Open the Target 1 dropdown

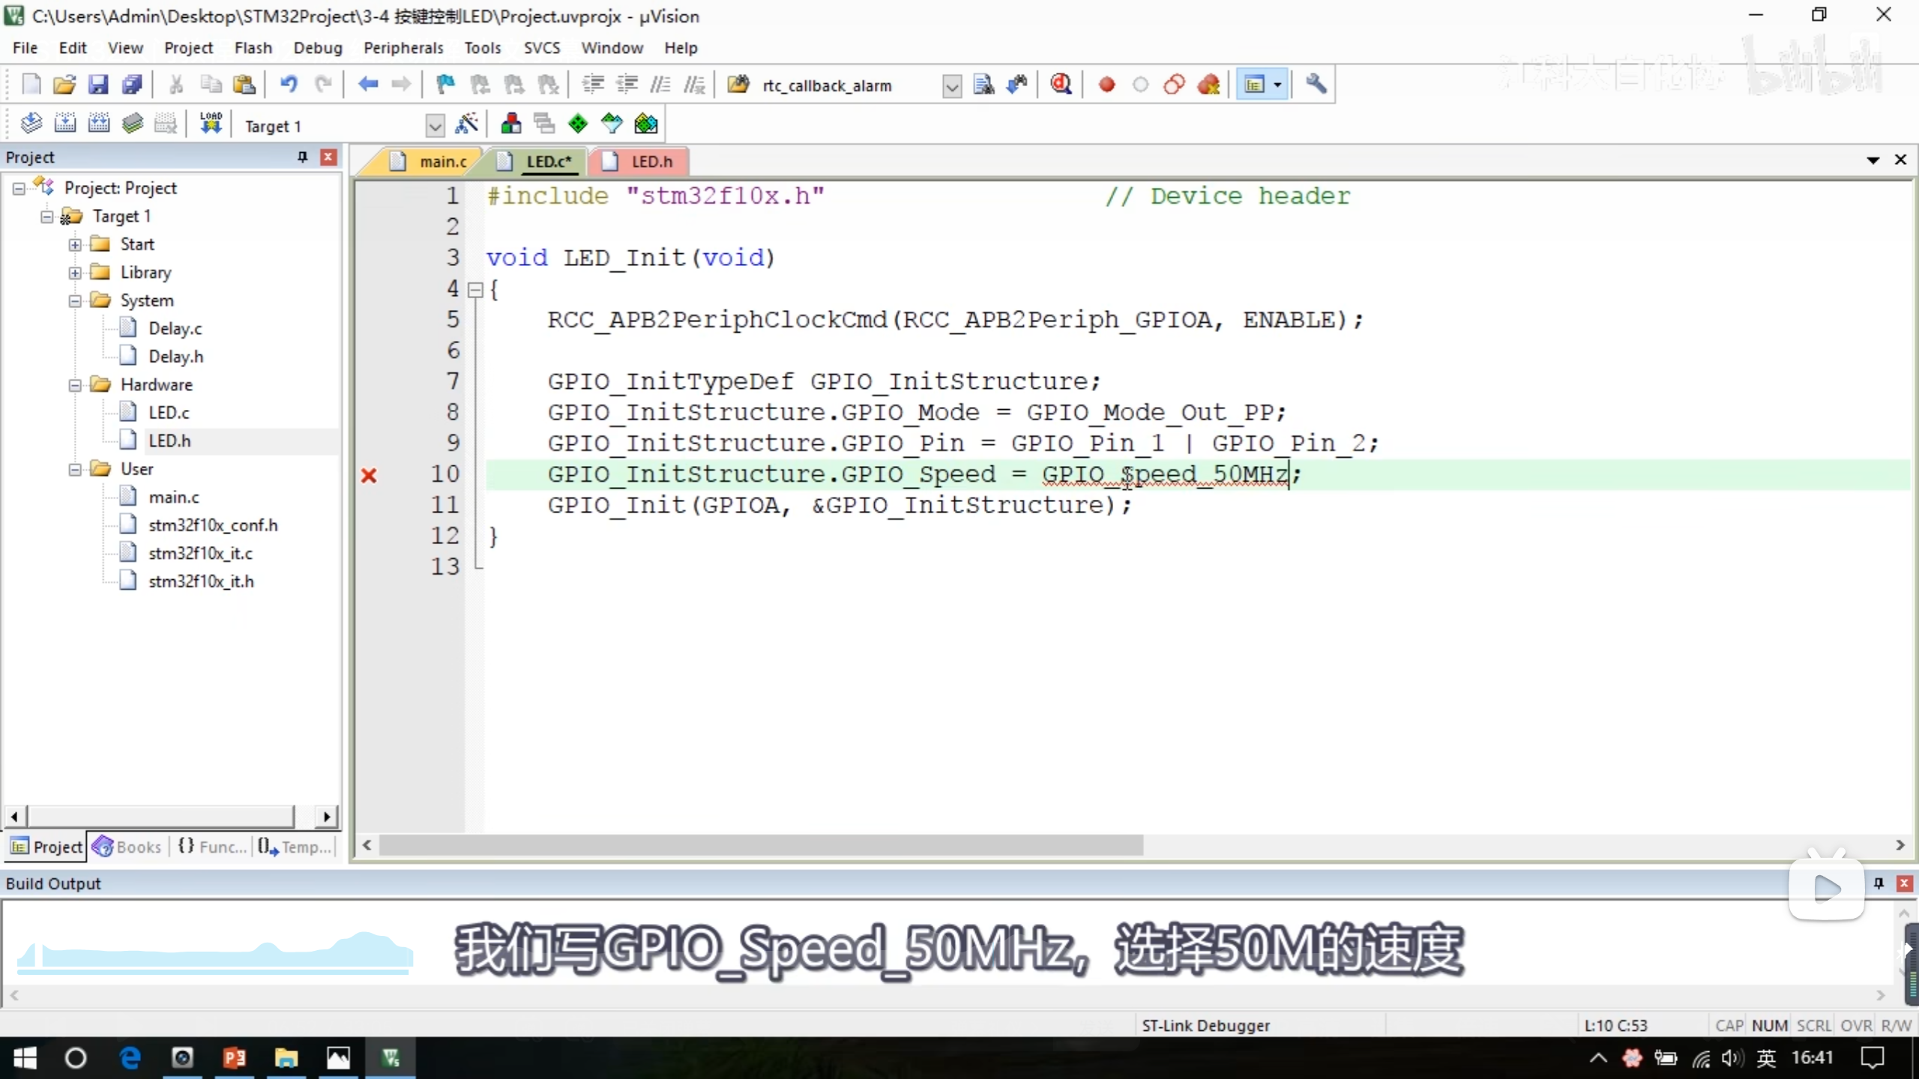point(435,126)
